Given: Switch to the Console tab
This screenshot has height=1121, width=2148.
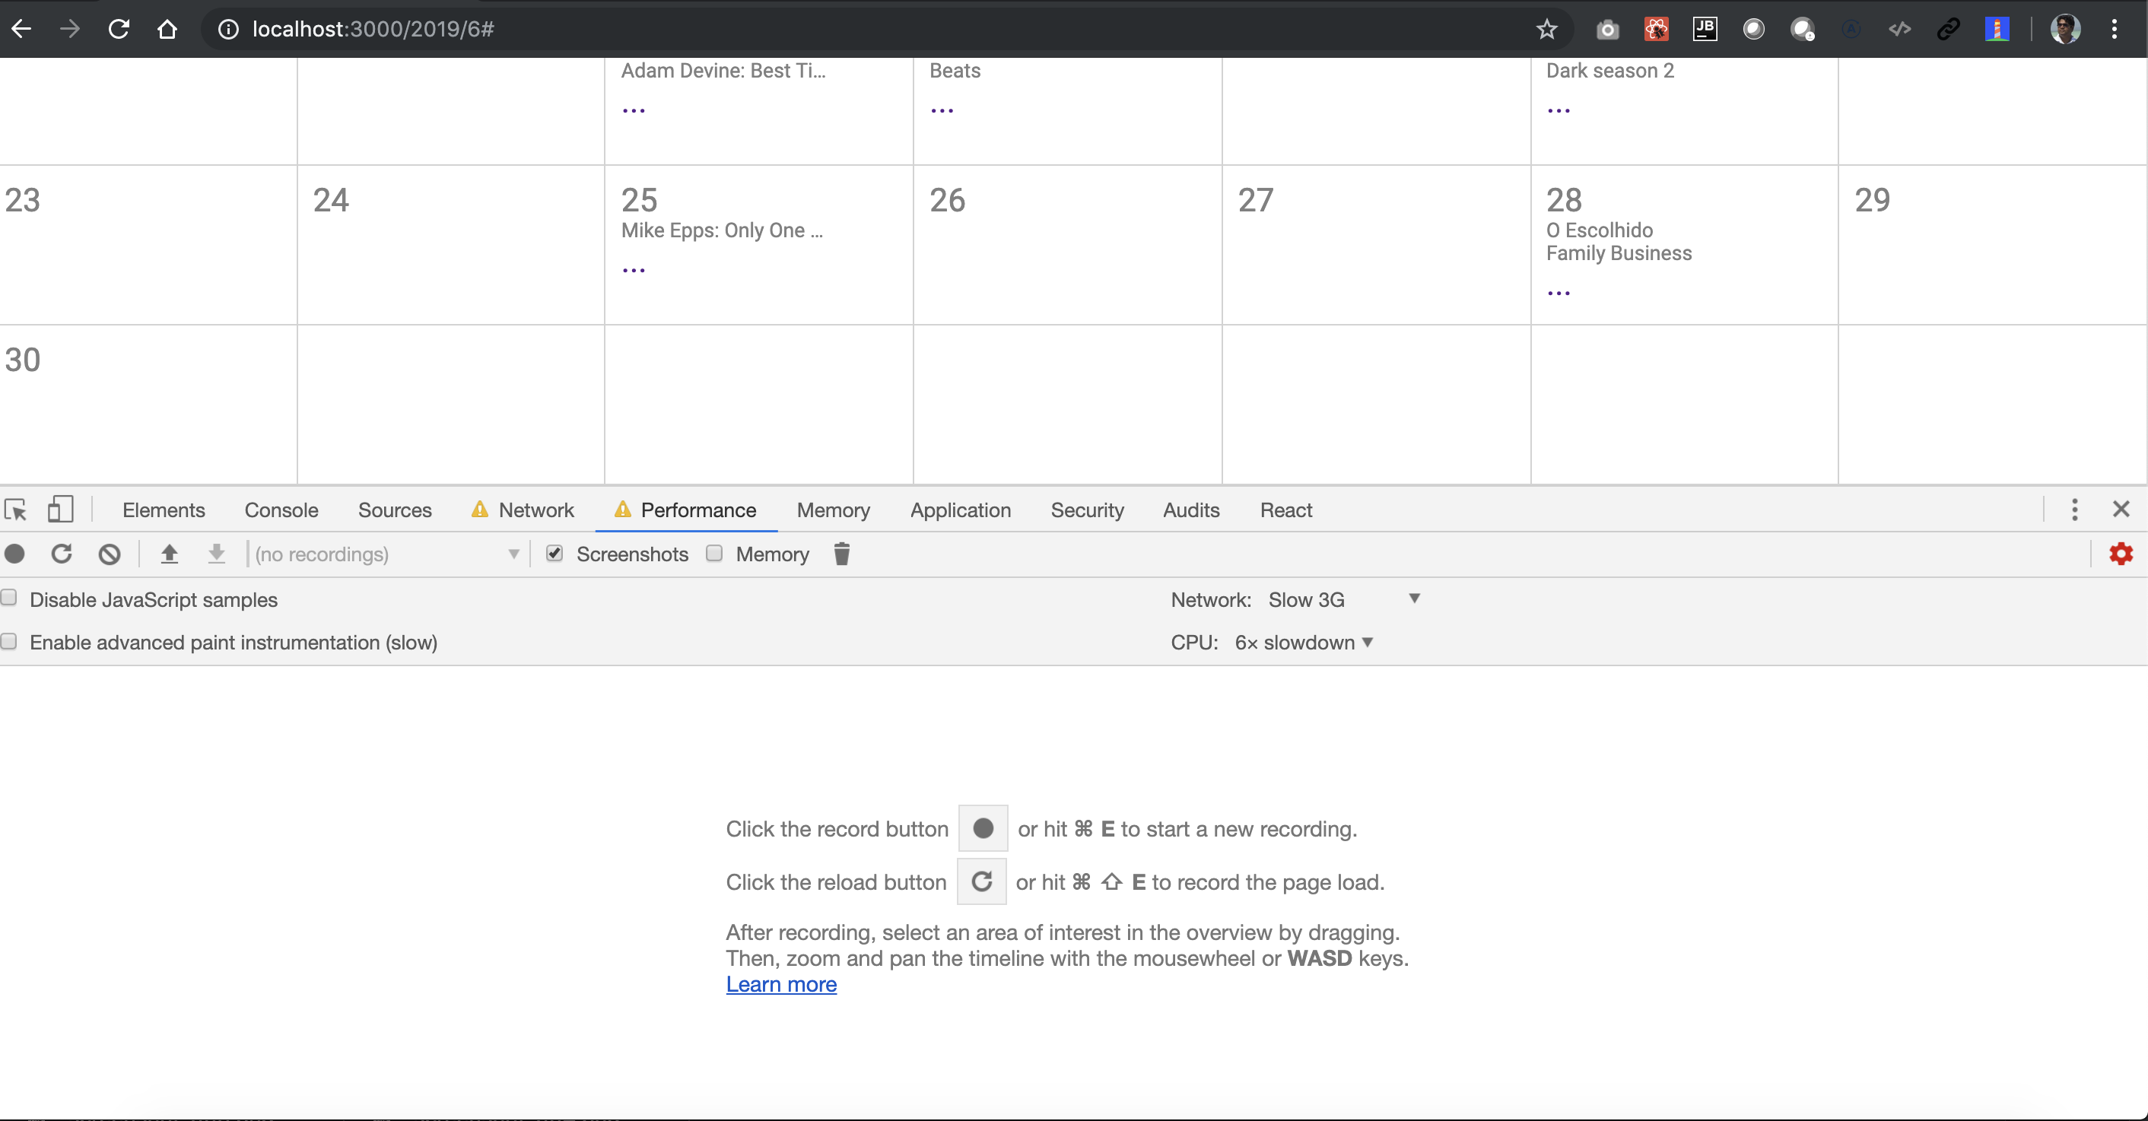Looking at the screenshot, I should (281, 510).
